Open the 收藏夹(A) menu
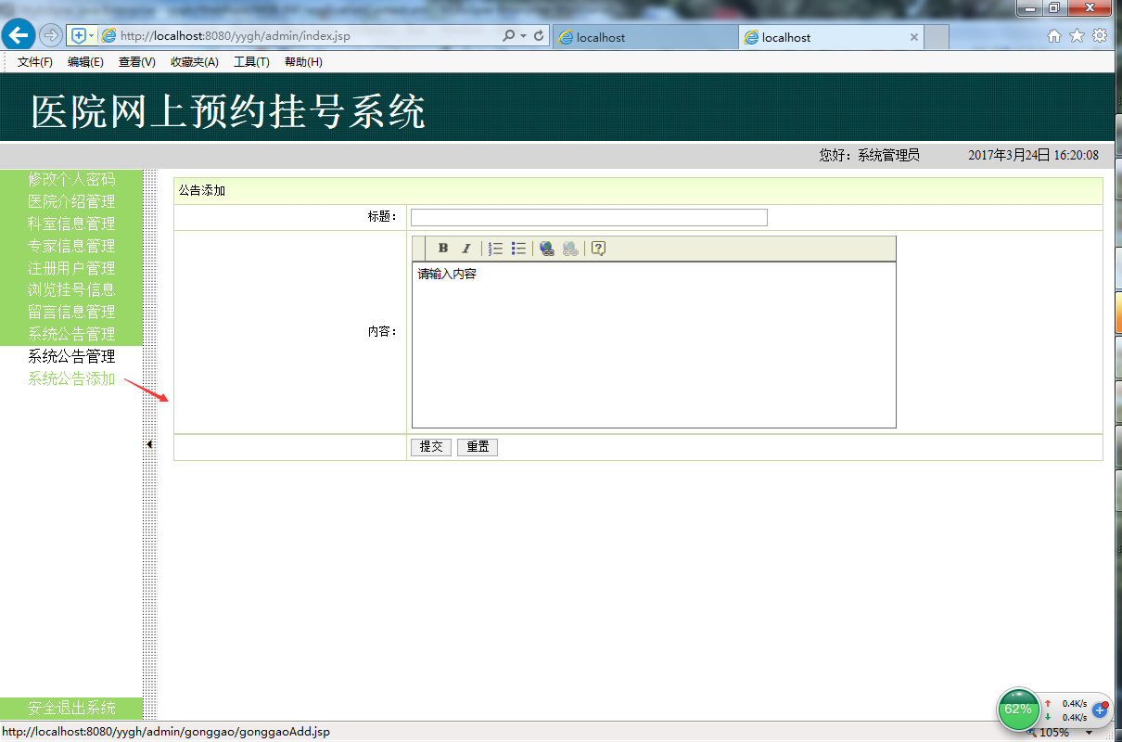This screenshot has width=1122, height=742. [x=195, y=62]
